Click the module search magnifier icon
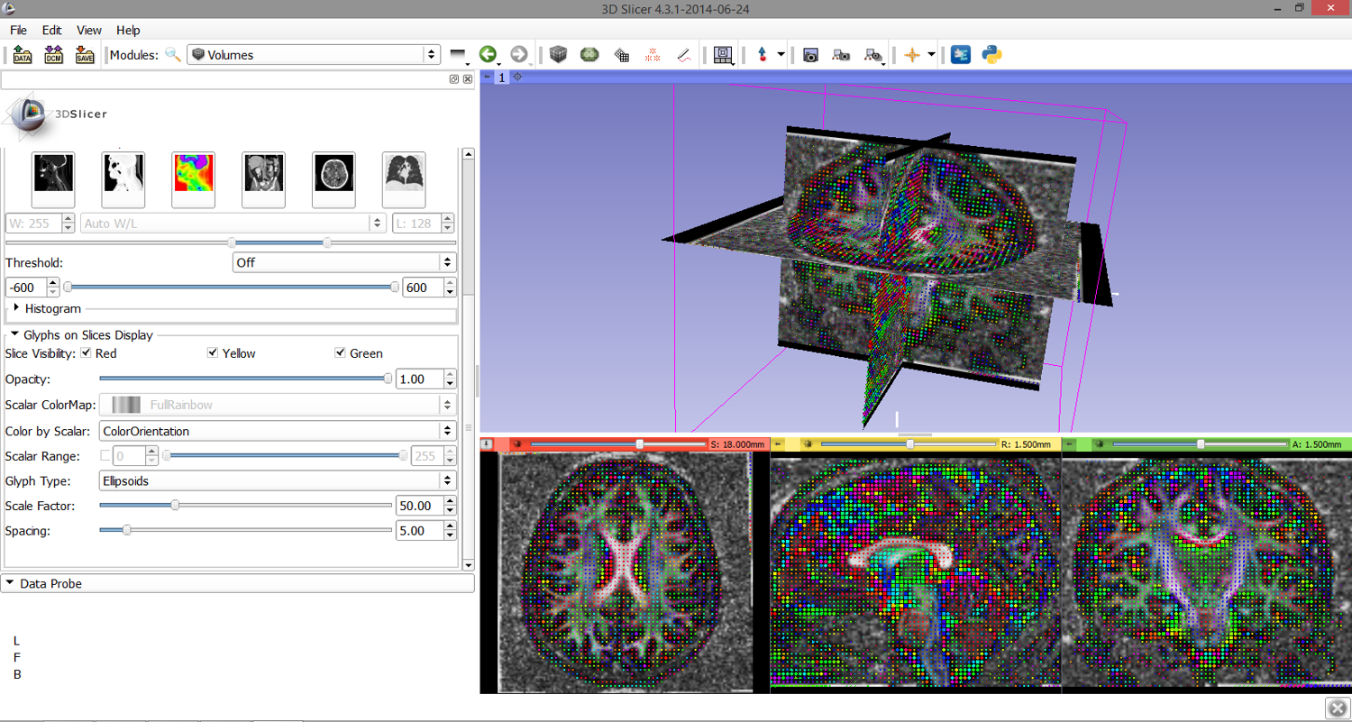This screenshot has height=722, width=1352. [172, 55]
